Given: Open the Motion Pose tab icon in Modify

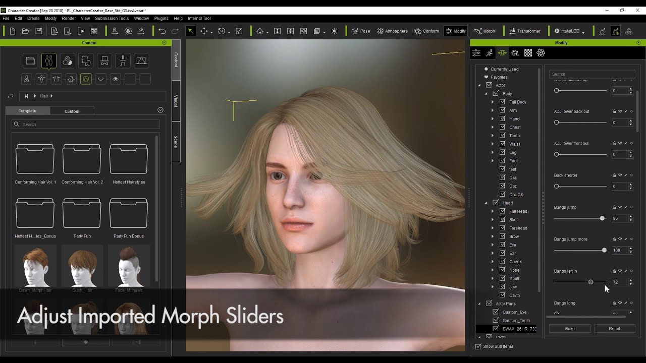Looking at the screenshot, I should (489, 53).
